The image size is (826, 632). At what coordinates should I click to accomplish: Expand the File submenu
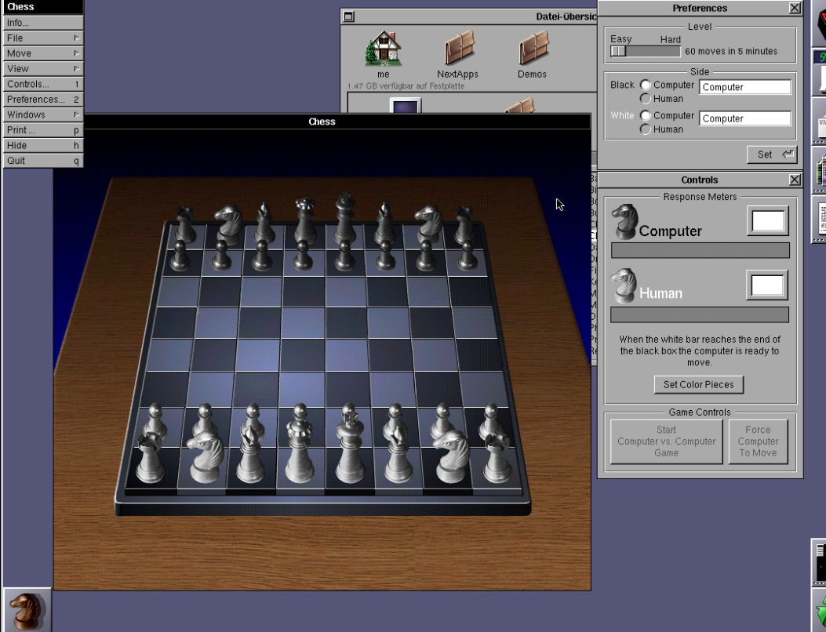point(42,38)
